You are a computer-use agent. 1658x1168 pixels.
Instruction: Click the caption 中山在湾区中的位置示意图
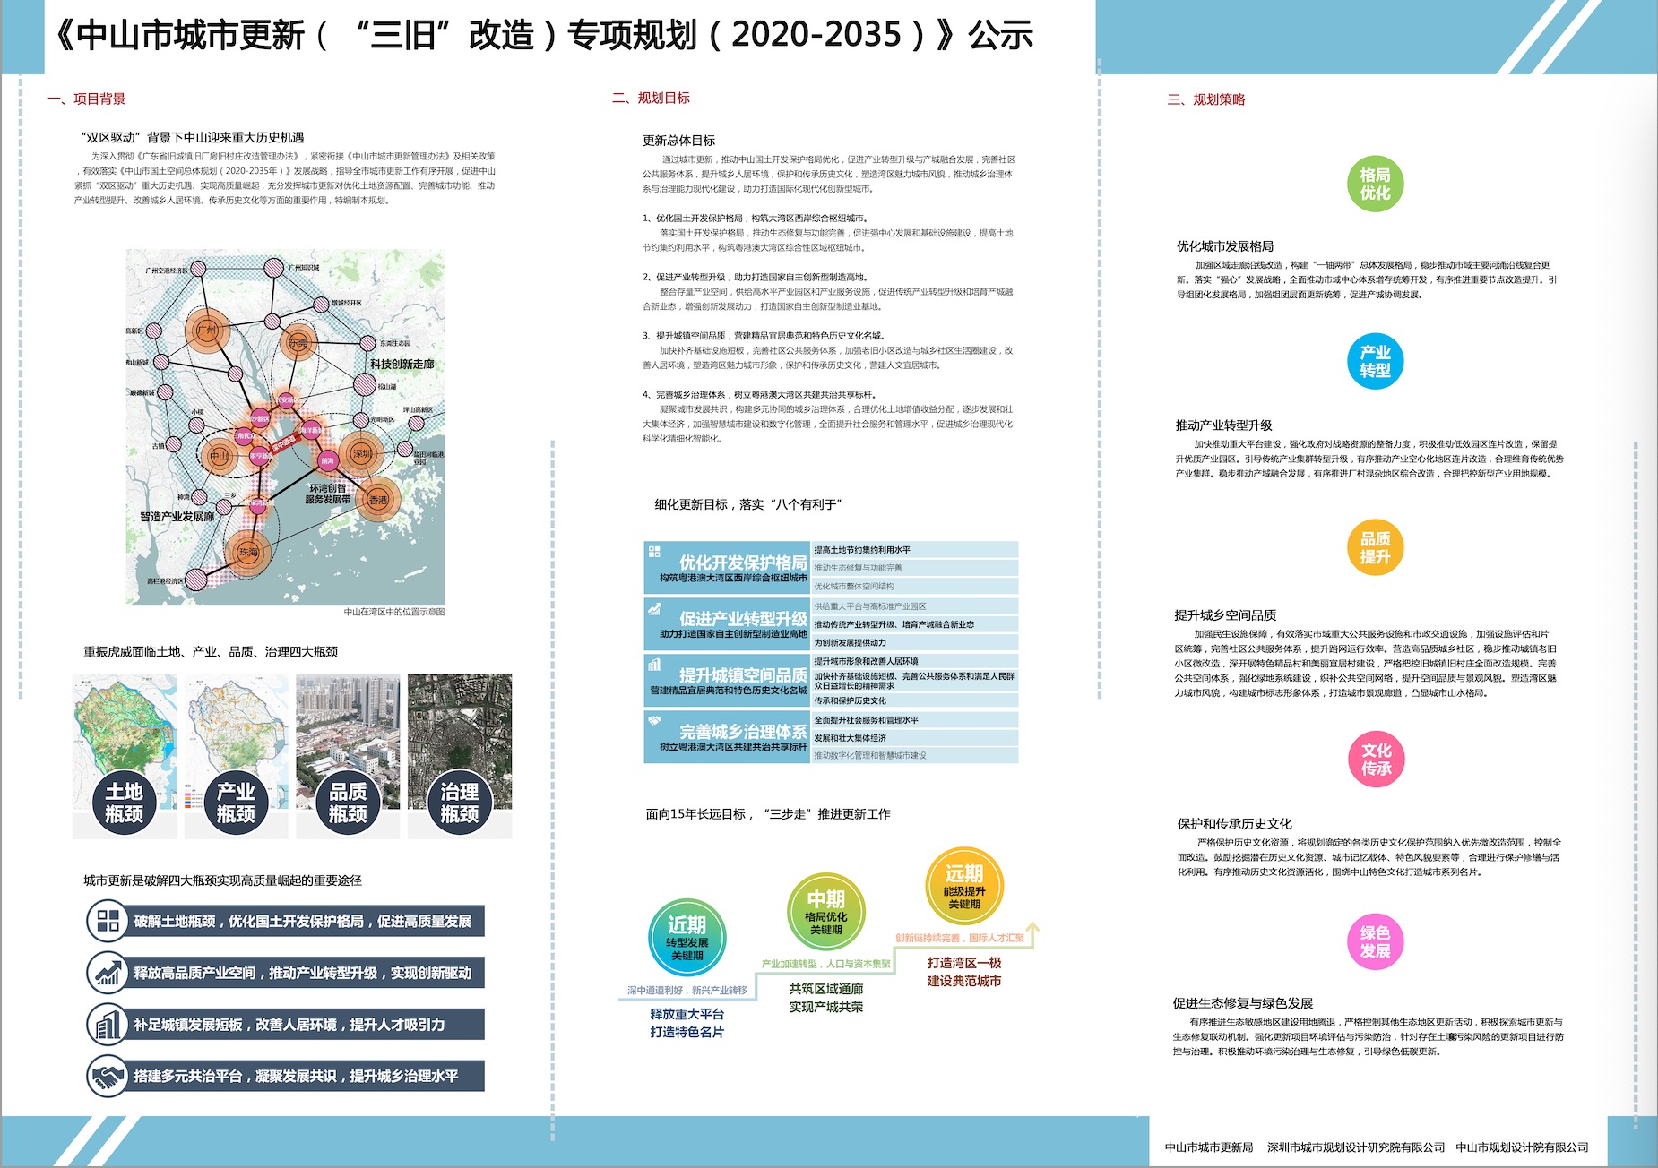click(394, 612)
